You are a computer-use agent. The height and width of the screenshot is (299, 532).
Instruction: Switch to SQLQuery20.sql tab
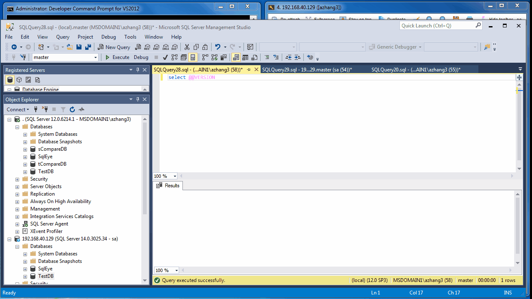[416, 70]
